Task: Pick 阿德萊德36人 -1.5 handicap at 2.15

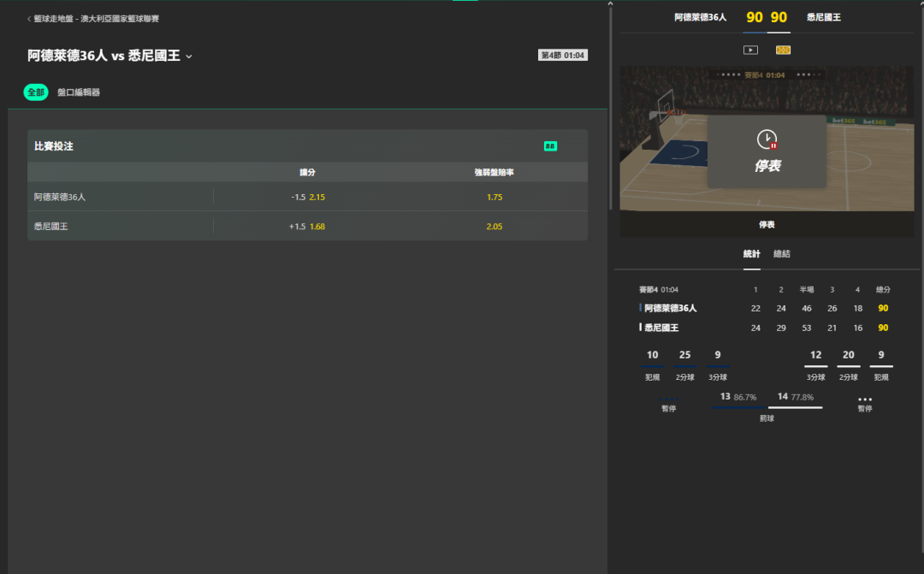Action: click(308, 197)
